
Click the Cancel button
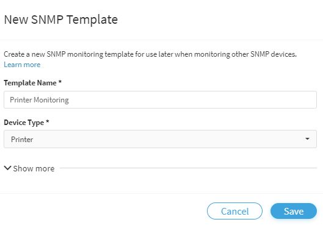[x=234, y=211]
